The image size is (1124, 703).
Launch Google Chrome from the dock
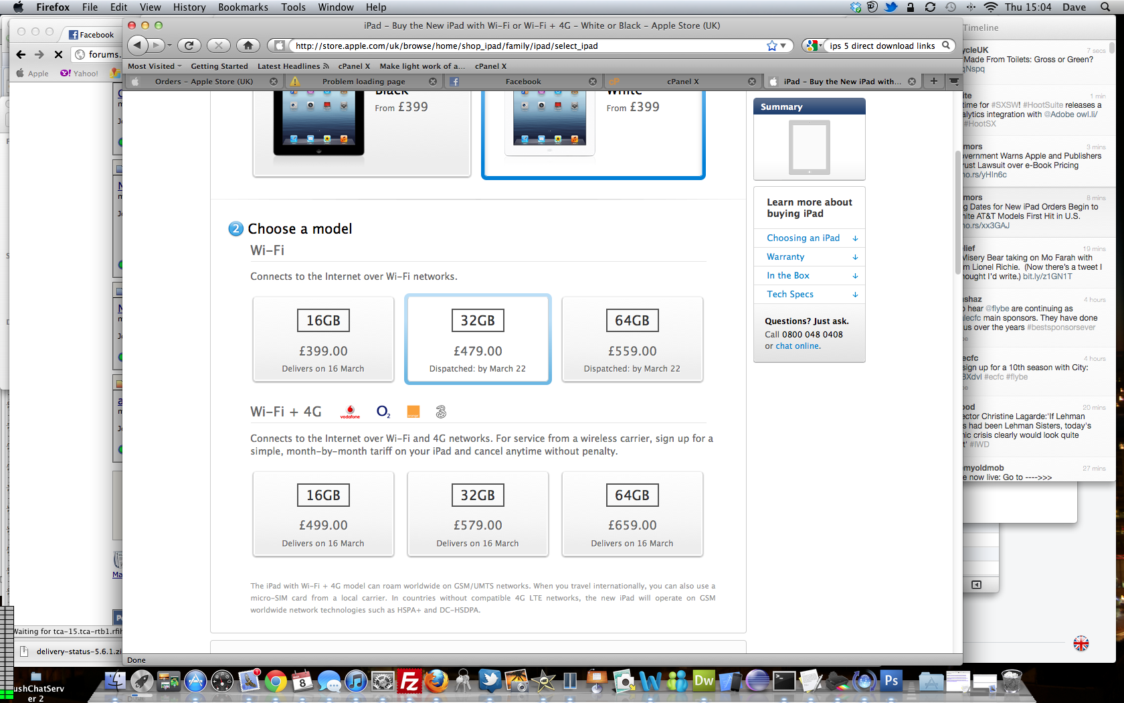point(276,682)
